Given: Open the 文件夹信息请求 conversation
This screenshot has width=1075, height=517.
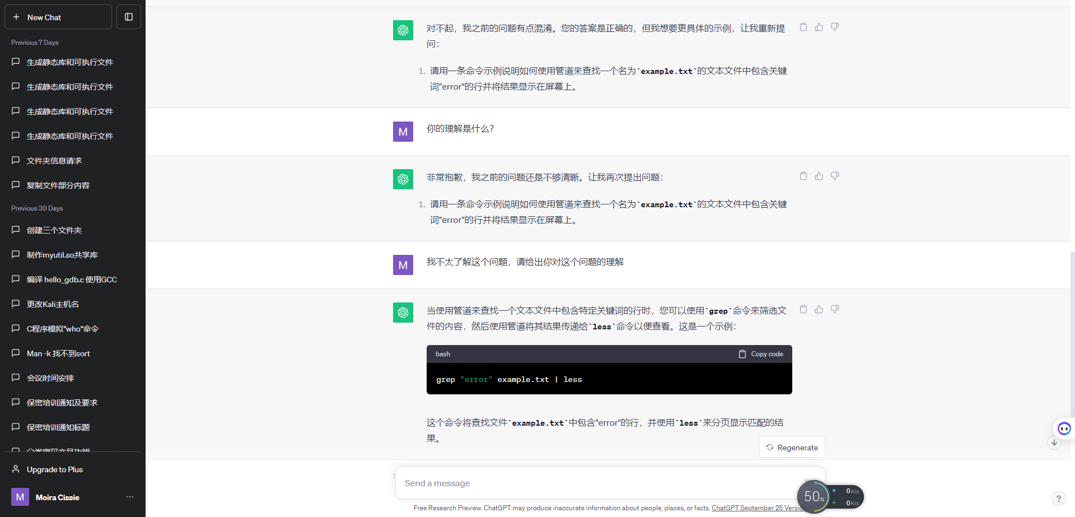Looking at the screenshot, I should click(54, 161).
